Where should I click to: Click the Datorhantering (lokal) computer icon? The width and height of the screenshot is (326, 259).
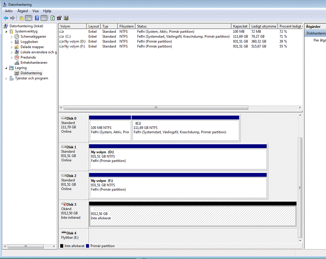pyautogui.click(x=6, y=26)
